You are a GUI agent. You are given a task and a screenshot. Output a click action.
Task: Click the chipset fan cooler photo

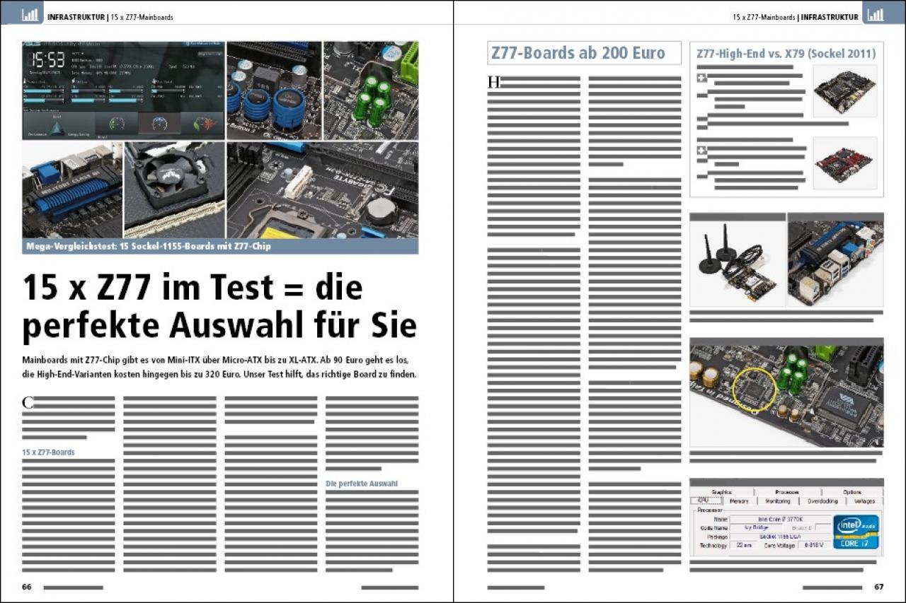(174, 189)
